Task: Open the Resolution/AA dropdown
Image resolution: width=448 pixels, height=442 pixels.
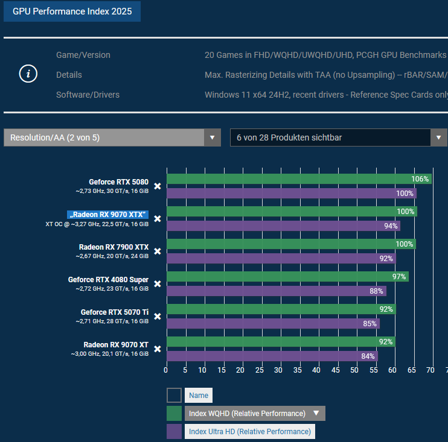Action: coord(112,137)
